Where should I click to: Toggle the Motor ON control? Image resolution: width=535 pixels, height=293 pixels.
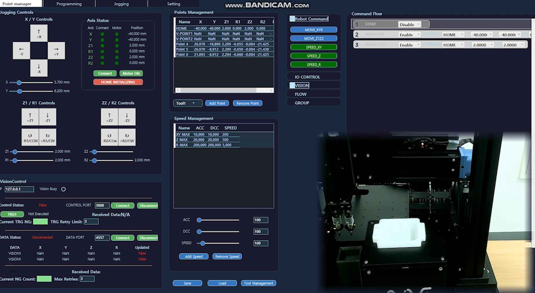(131, 73)
